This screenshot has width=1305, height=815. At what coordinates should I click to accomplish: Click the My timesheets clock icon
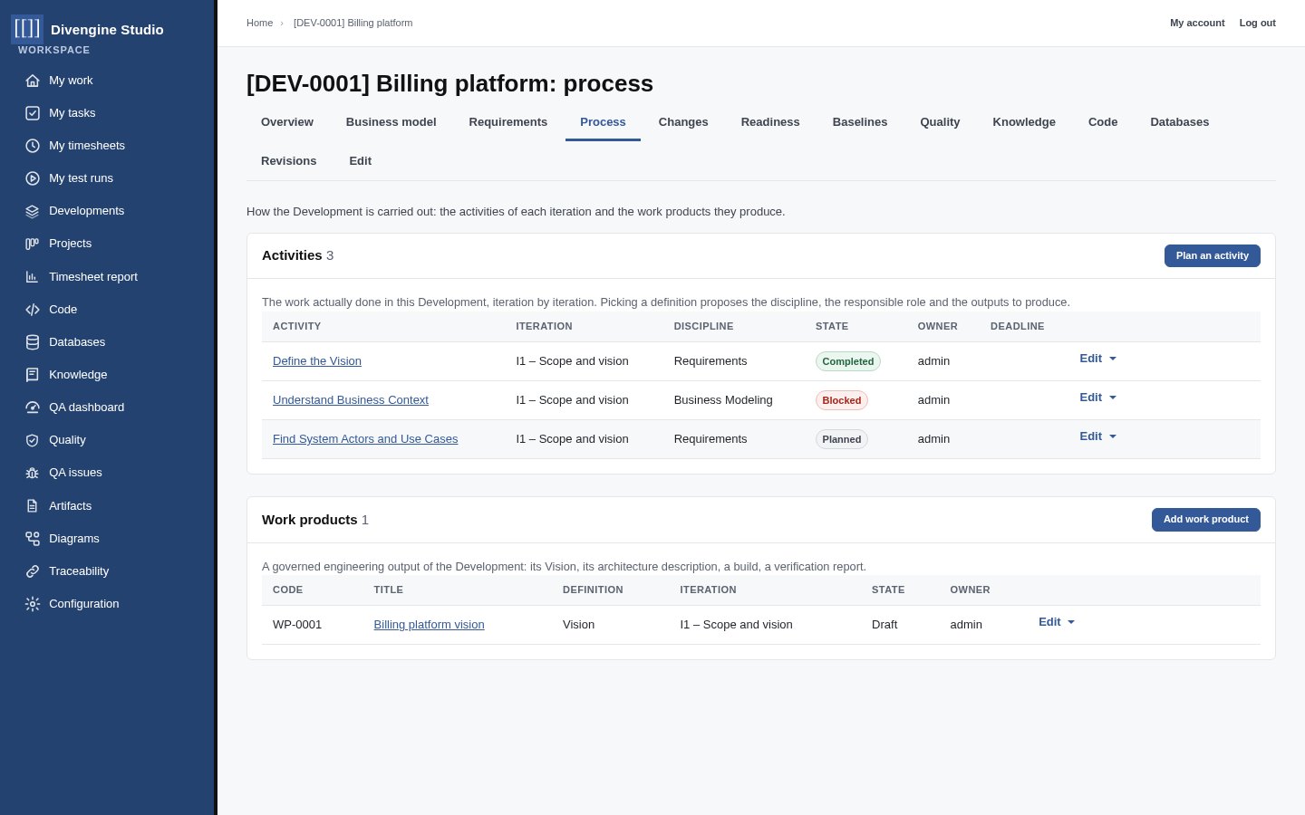pos(33,146)
